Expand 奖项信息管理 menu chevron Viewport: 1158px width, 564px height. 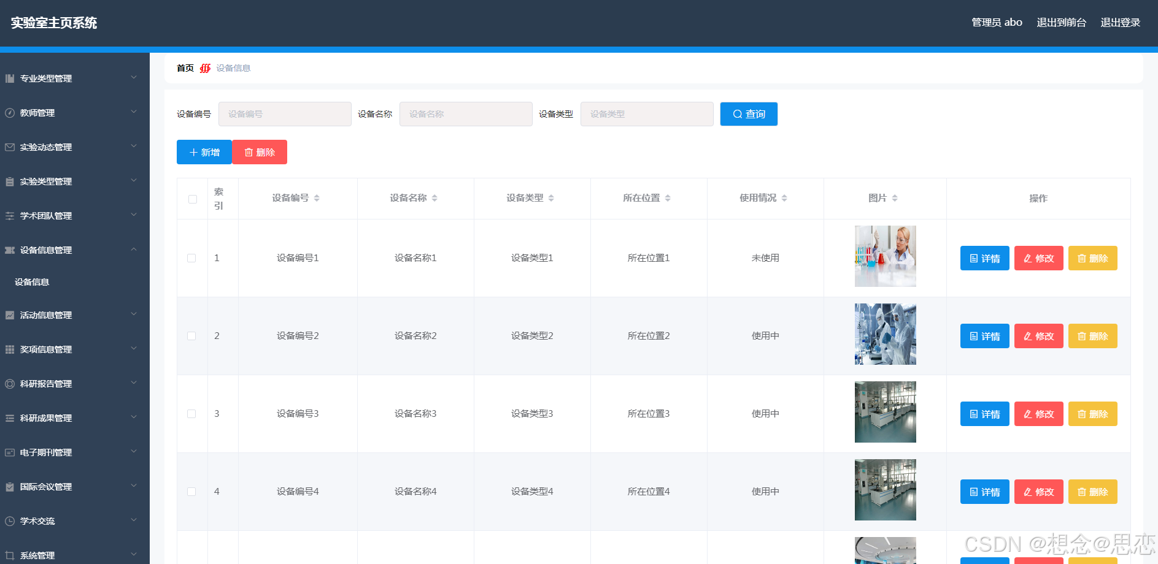134,349
